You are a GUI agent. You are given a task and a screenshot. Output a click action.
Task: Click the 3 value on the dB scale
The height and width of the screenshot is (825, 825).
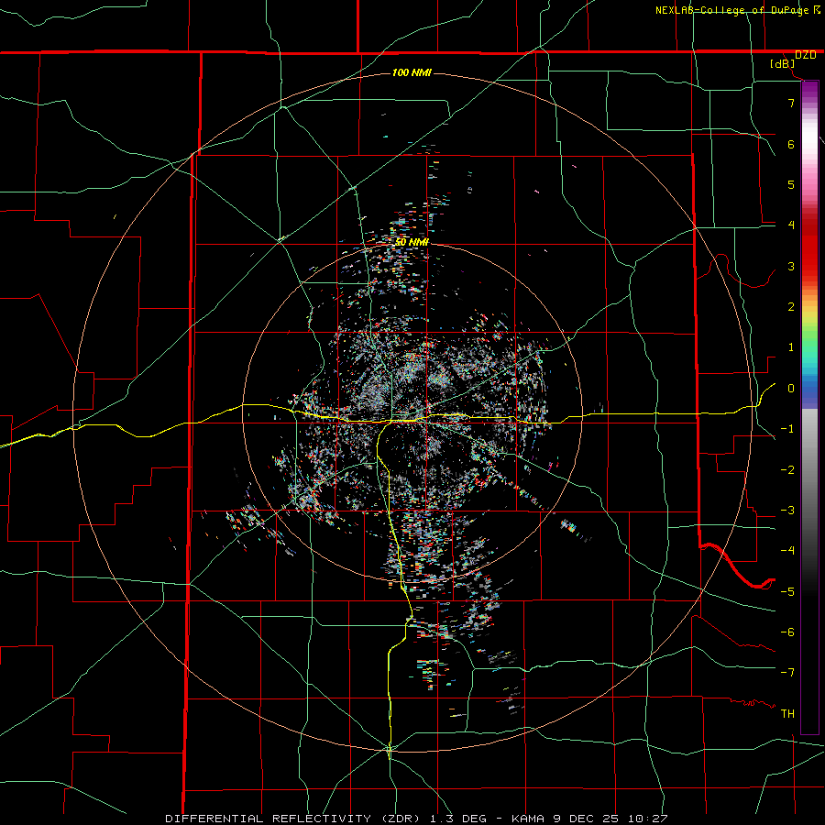point(791,266)
